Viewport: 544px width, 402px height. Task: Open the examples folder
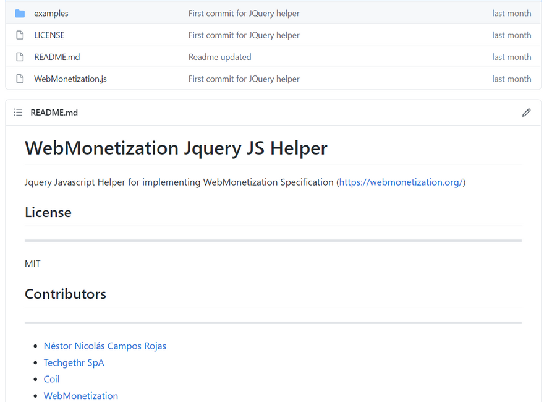pos(51,14)
